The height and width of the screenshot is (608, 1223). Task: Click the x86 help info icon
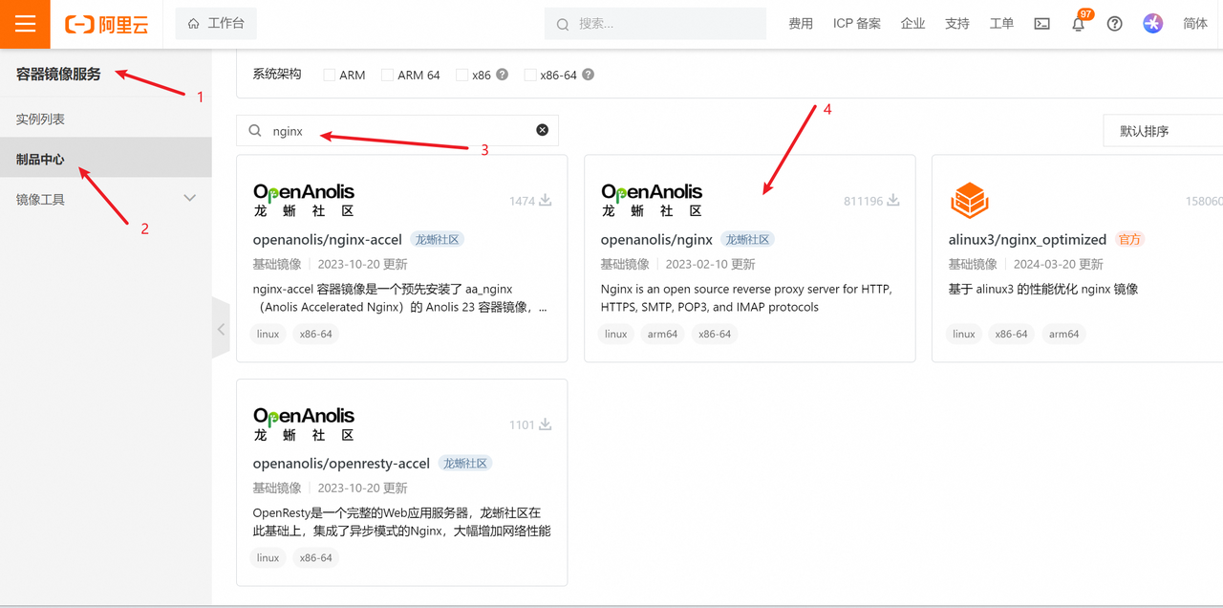[x=503, y=75]
